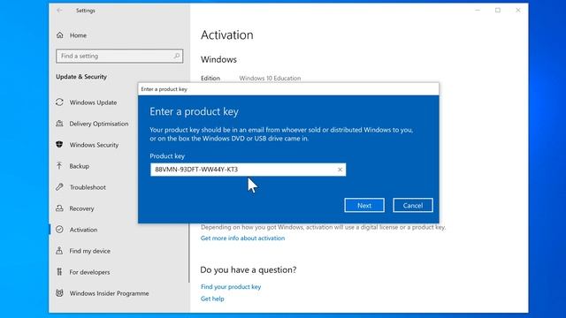
Task: Open Windows Insider Programme page
Action: tap(109, 293)
